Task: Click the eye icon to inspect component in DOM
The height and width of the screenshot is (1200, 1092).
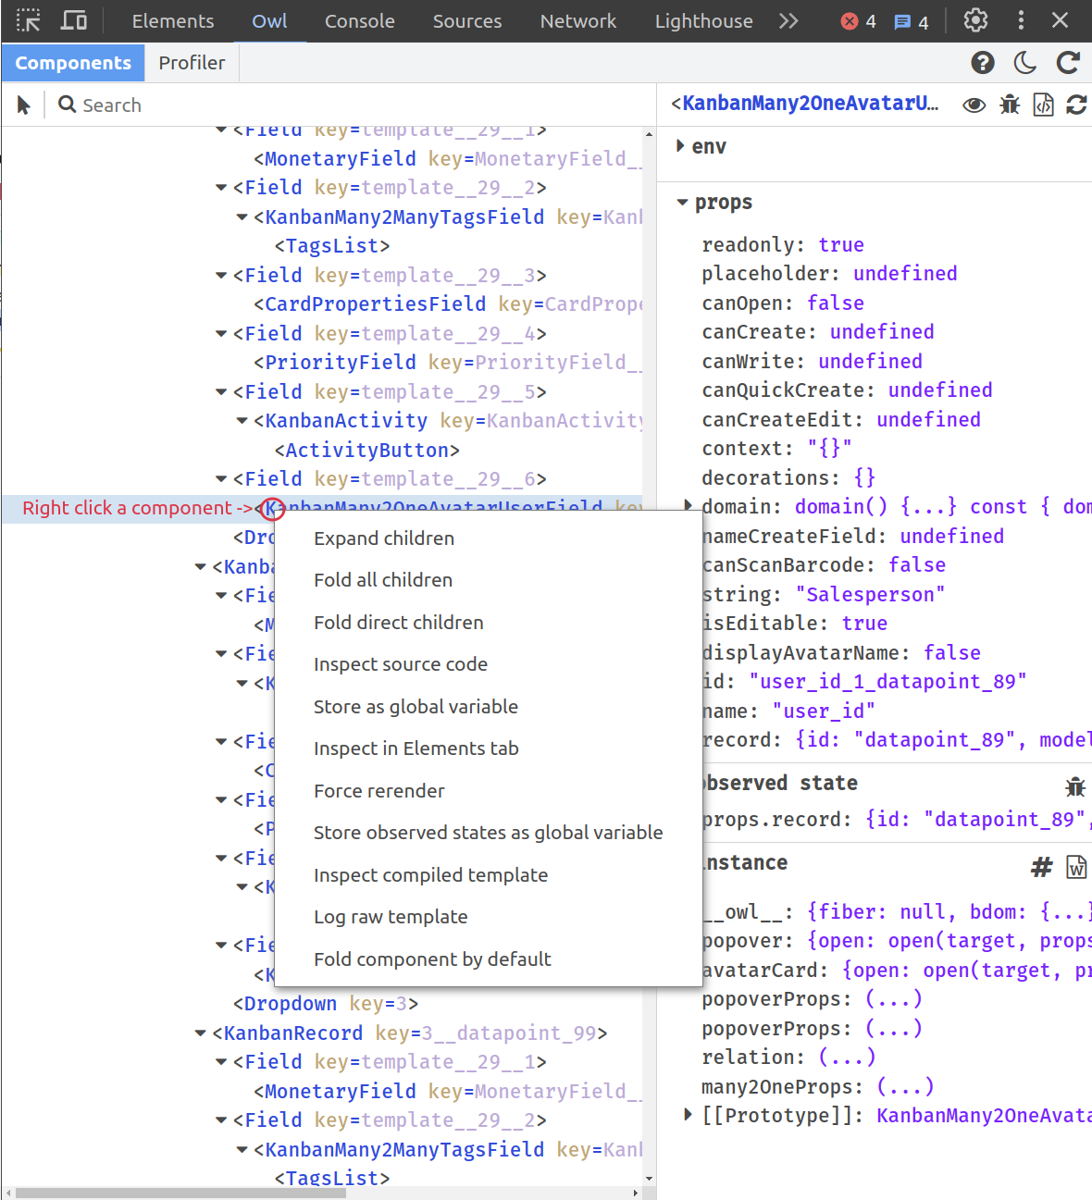Action: (x=974, y=105)
